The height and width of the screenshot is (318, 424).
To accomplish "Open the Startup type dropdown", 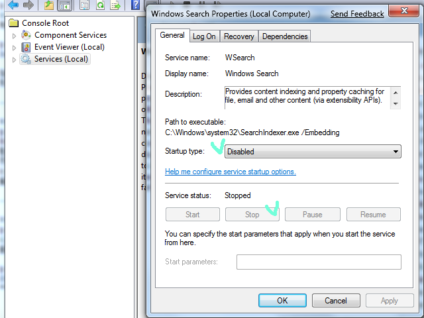I will coord(313,152).
